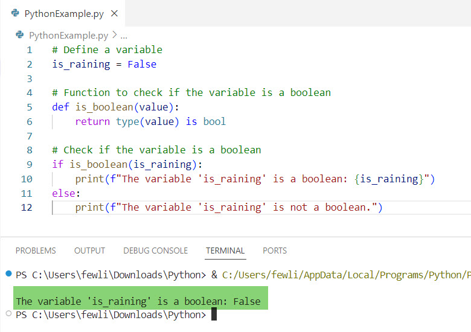Expand the breadcrumb chevron after PythonExample.py
Viewport: 471px width, 332px height.
click(x=115, y=35)
